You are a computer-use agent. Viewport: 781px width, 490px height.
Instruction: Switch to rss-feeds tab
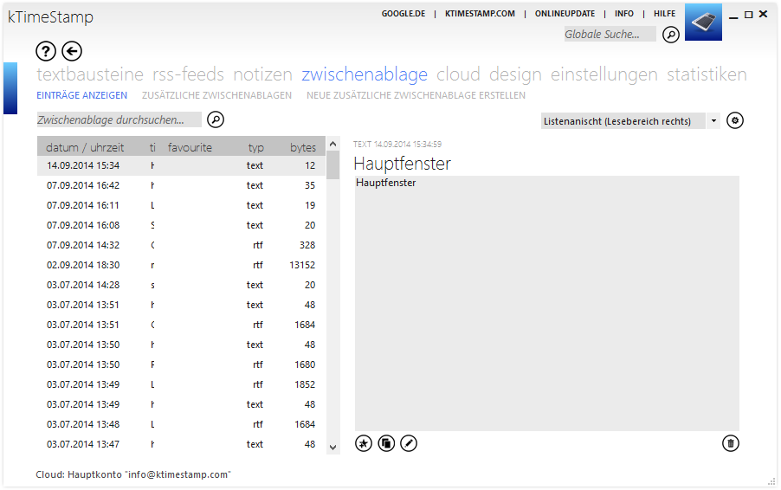(188, 74)
